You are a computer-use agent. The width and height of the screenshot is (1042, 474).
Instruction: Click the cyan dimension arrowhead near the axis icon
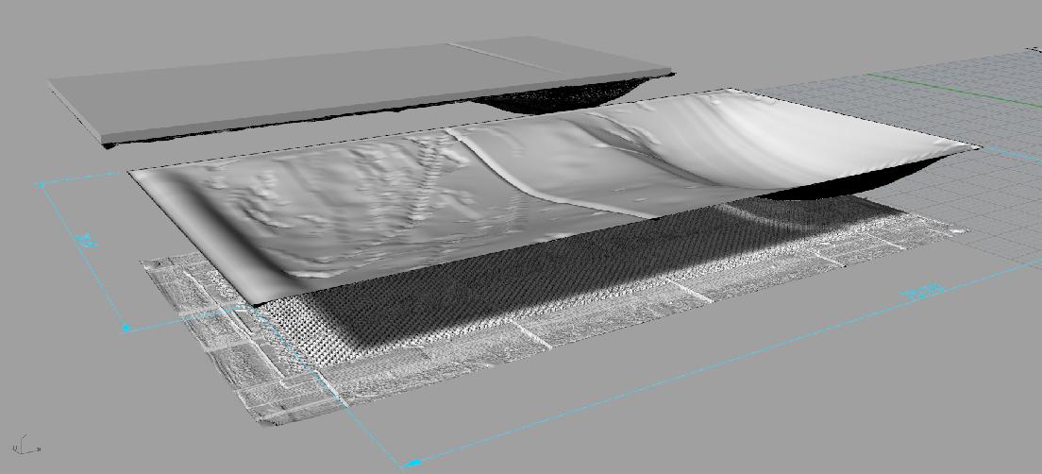[x=126, y=328]
